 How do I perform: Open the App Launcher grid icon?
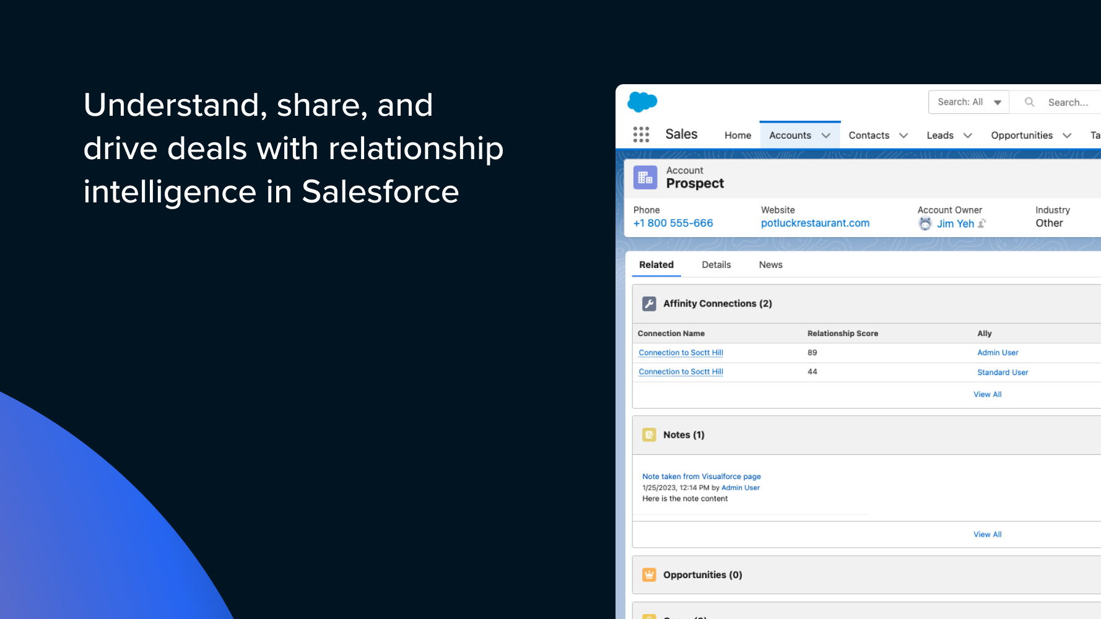(641, 134)
